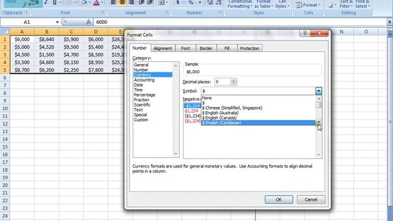Screen dimensions: 393x221
Task: Apply the Font Color red A icon
Action: tap(96, 2)
